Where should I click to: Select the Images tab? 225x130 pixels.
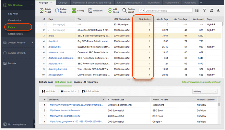pyautogui.click(x=77, y=82)
